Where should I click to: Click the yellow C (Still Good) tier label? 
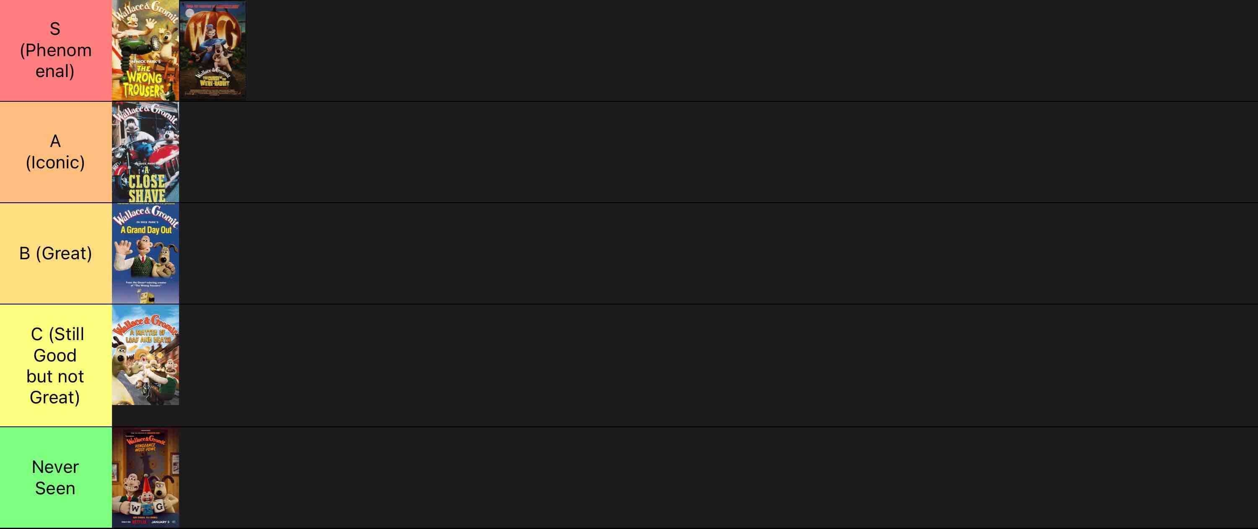point(56,366)
